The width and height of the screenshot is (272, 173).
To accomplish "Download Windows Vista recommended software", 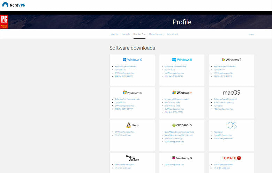I will [127, 99].
